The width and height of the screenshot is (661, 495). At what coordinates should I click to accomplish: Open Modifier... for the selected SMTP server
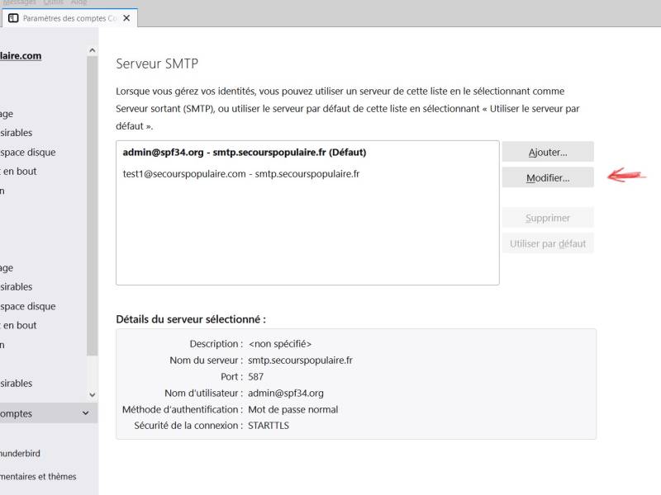click(548, 177)
